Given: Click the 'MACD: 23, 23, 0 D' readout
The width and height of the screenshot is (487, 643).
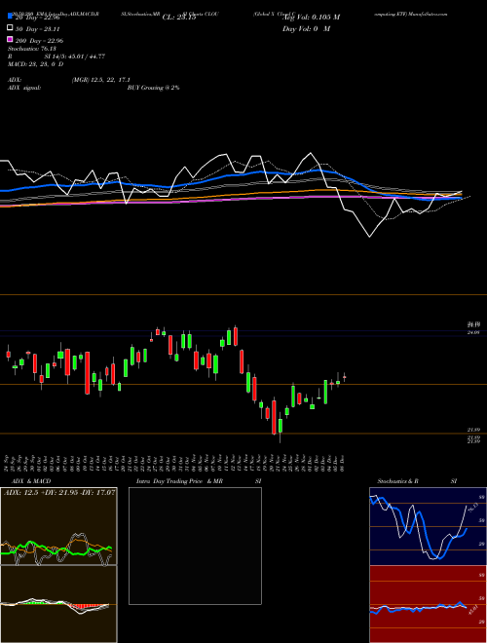Looking at the screenshot, I should (36, 64).
